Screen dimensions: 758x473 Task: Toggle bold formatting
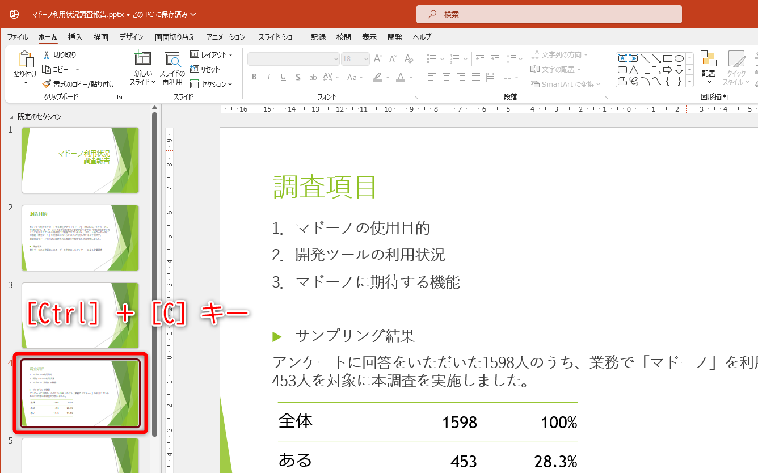pos(254,77)
